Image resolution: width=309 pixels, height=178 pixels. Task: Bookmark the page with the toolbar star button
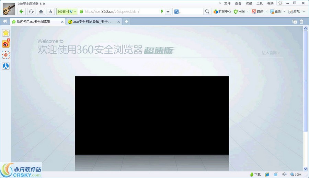pyautogui.click(x=51, y=11)
